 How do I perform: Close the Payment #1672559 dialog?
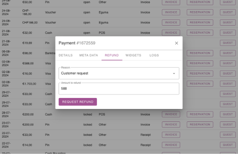[x=177, y=43]
